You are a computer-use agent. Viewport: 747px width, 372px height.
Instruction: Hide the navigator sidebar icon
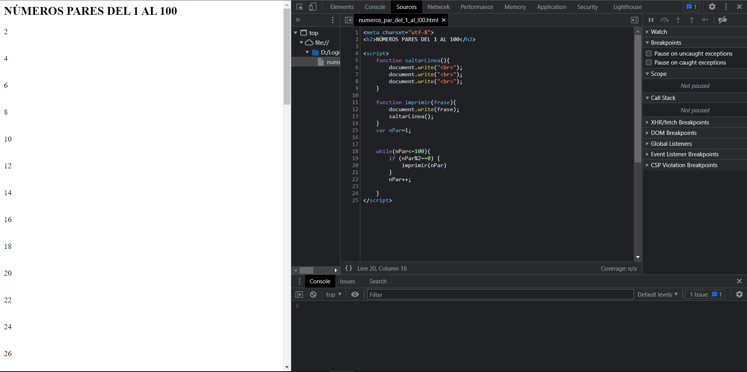coord(349,20)
